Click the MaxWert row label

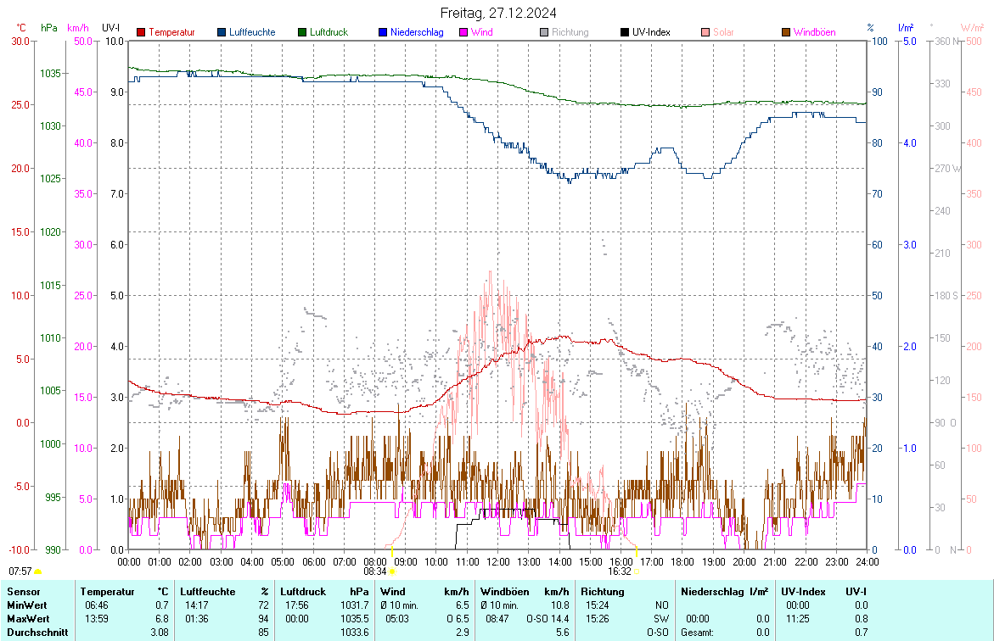(x=27, y=619)
